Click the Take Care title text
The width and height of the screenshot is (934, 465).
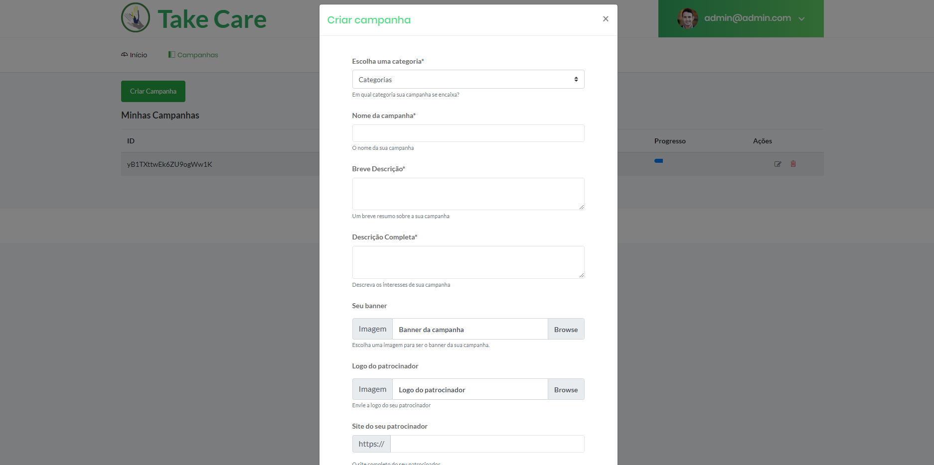coord(212,19)
